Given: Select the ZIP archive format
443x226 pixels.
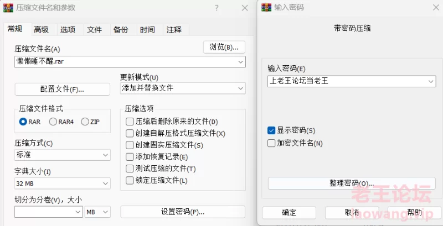Looking at the screenshot, I should pos(85,122).
